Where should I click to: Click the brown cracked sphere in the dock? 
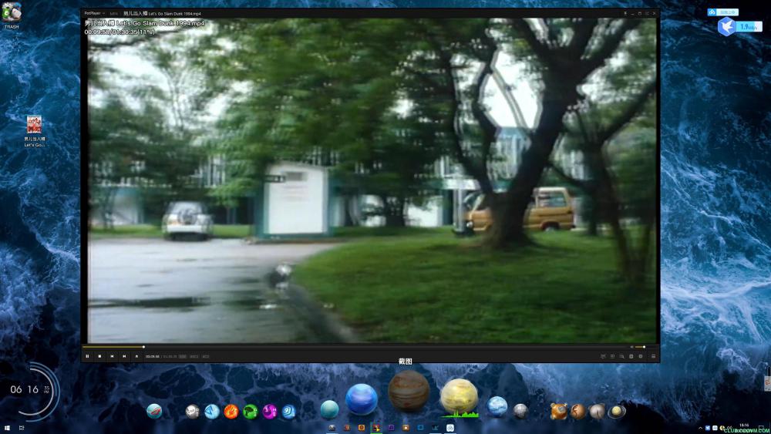577,412
